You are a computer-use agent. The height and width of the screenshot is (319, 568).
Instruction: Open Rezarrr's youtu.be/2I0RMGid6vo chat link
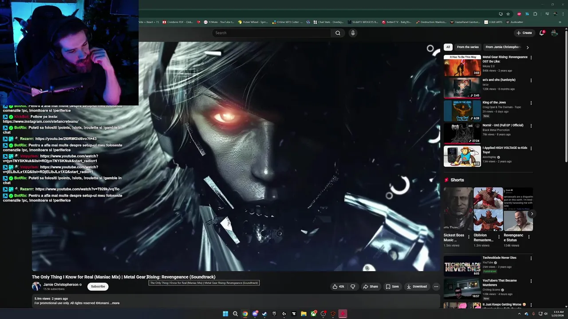tap(66, 139)
